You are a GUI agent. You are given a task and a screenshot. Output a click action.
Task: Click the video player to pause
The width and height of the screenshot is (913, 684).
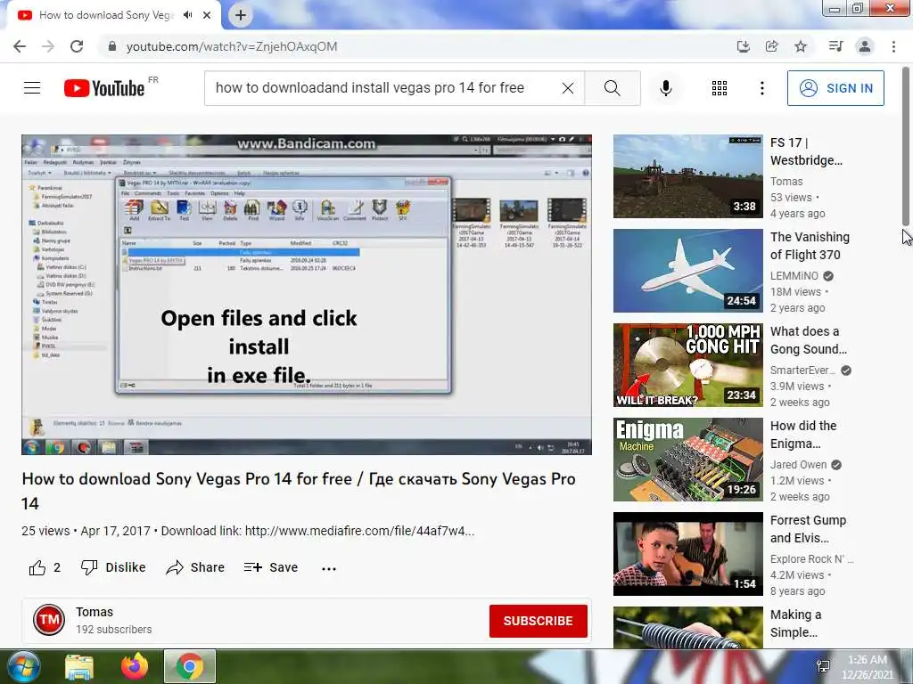click(x=307, y=295)
